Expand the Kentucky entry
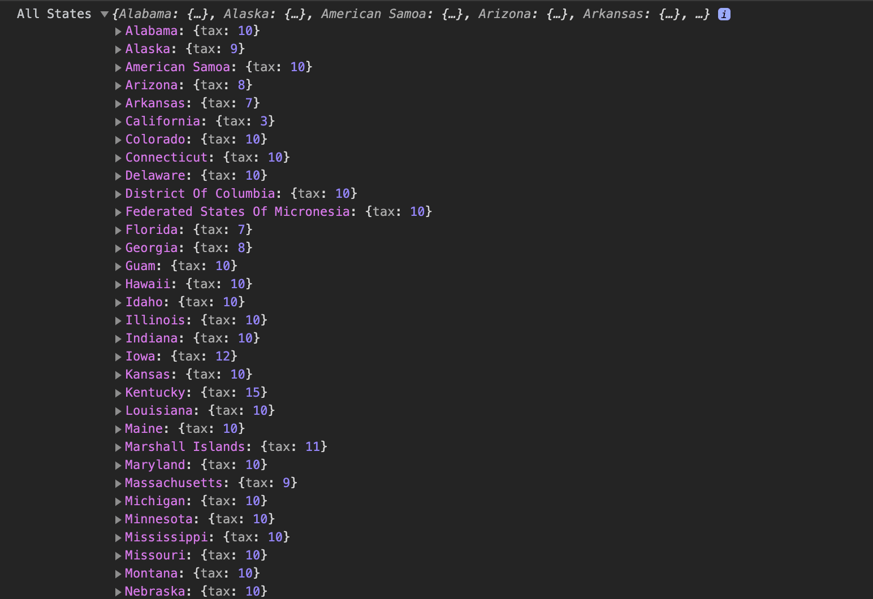Screen dimensions: 873x599 (x=118, y=393)
